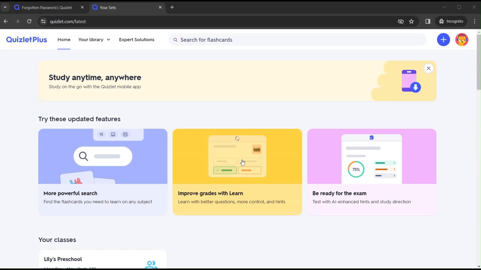Image resolution: width=481 pixels, height=270 pixels.
Task: Reload the current page
Action: 29,21
